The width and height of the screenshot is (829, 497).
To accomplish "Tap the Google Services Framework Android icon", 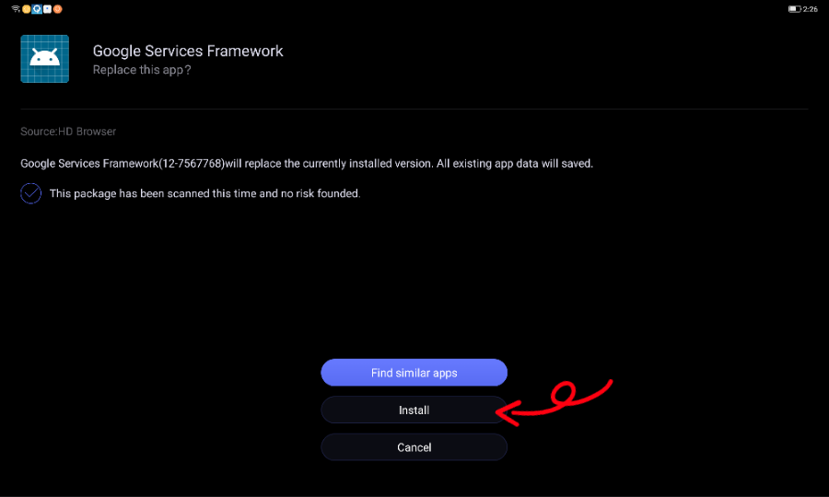I will [45, 59].
